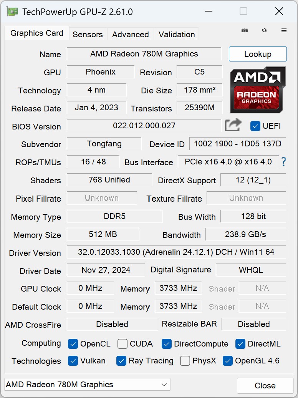The image size is (298, 398).
Task: Click the Lookup button
Action: coord(258,54)
